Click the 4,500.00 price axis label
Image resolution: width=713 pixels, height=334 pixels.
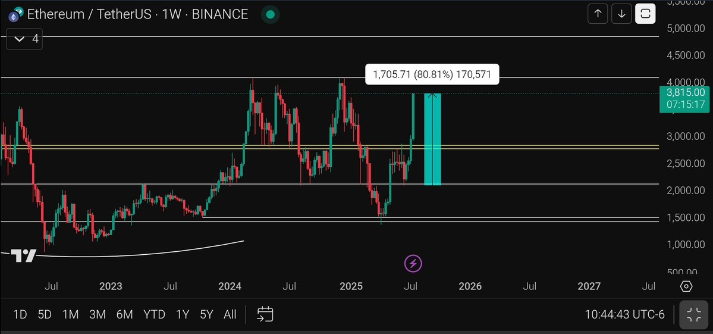[x=686, y=55]
